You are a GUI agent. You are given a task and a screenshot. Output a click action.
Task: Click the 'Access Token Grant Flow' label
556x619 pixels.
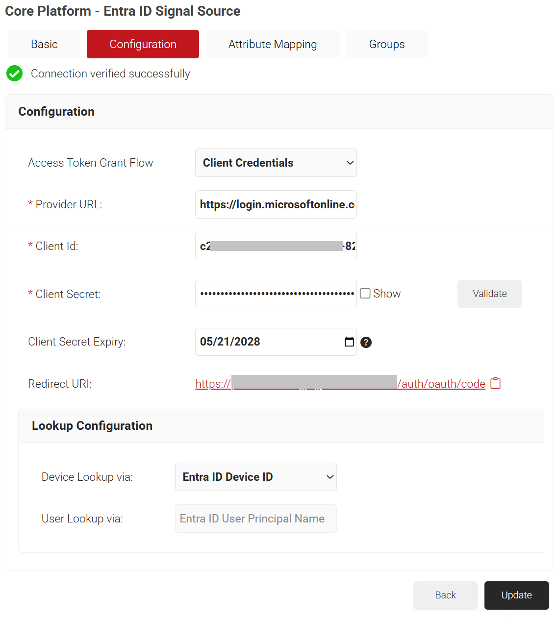pos(91,163)
